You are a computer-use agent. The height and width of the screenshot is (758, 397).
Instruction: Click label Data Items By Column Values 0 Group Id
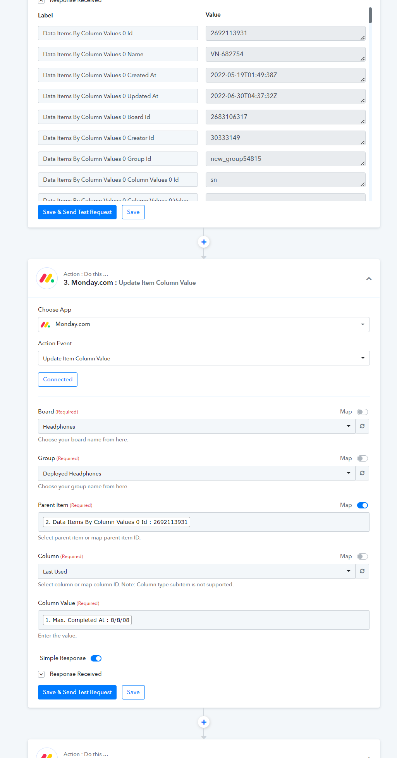click(118, 159)
